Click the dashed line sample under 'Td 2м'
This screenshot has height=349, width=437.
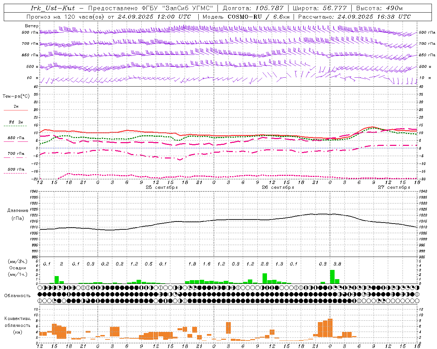pos(15,126)
